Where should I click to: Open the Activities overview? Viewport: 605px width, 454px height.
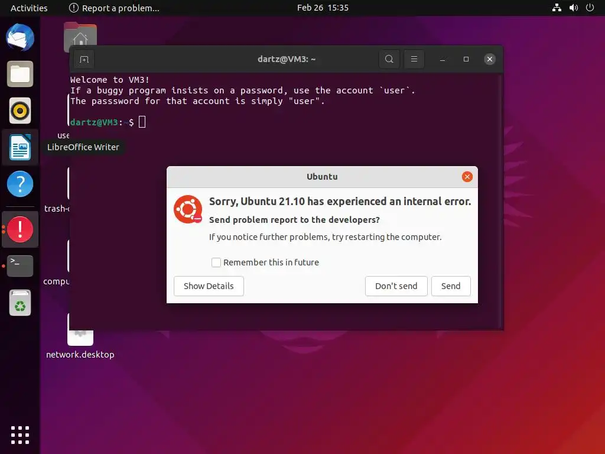point(29,8)
